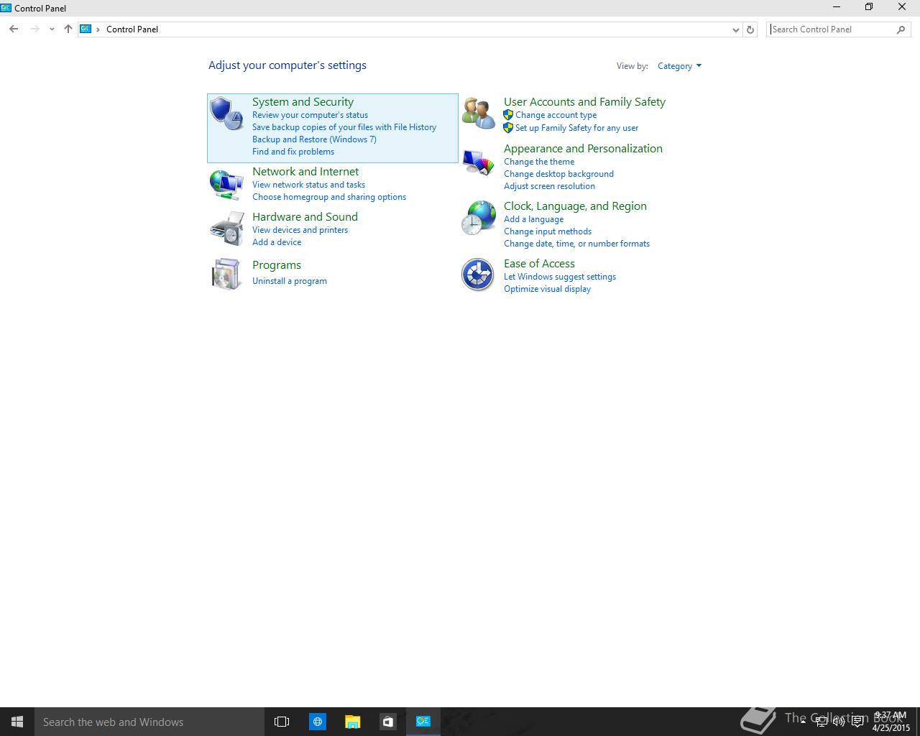
Task: Open the Ease of Access icon
Action: pos(478,275)
